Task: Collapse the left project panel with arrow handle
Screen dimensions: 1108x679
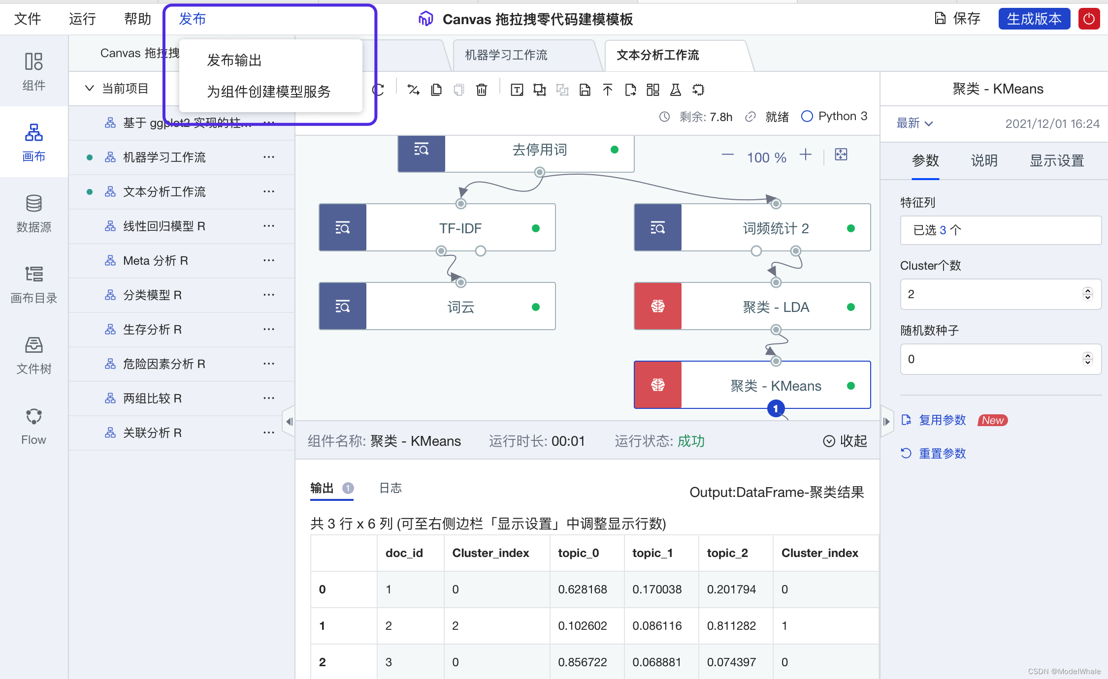Action: coord(289,421)
